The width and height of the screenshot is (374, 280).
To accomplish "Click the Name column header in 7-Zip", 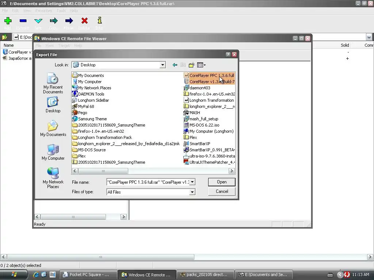I will (x=9, y=45).
